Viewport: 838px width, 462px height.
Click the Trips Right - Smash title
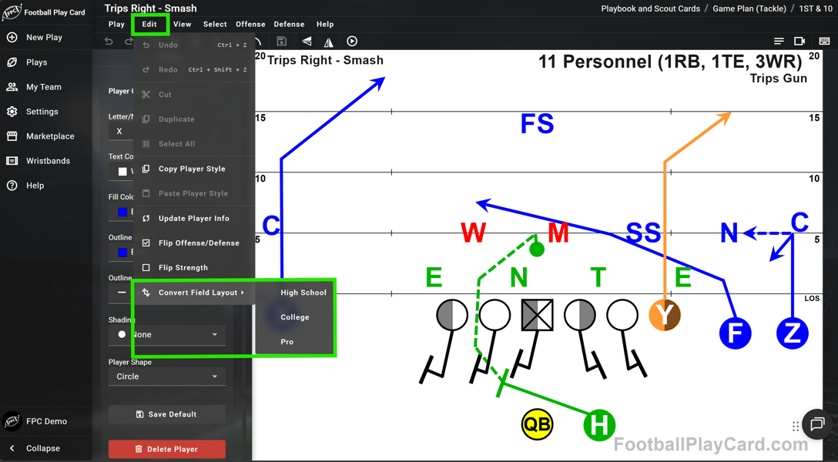[x=151, y=8]
